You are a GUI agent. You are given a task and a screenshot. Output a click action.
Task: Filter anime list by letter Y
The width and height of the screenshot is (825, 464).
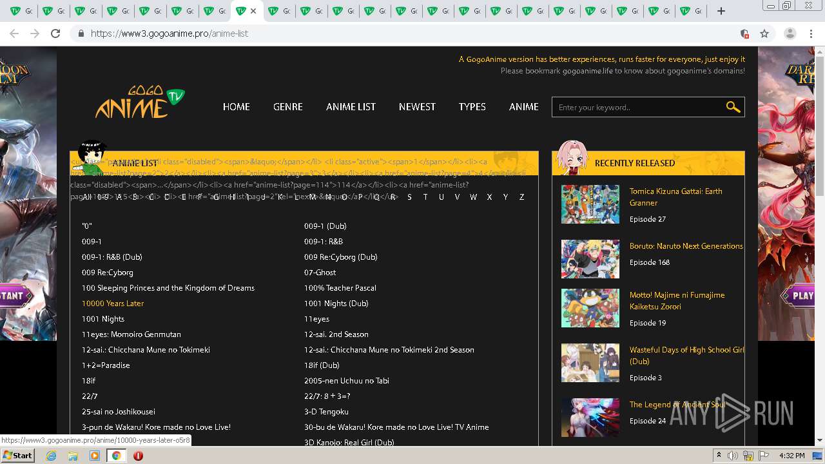(505, 197)
